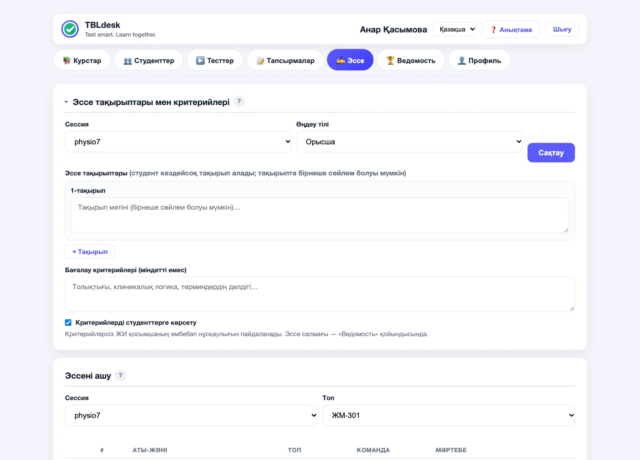Open the Анықтама help button
This screenshot has height=460, width=640.
tap(511, 29)
